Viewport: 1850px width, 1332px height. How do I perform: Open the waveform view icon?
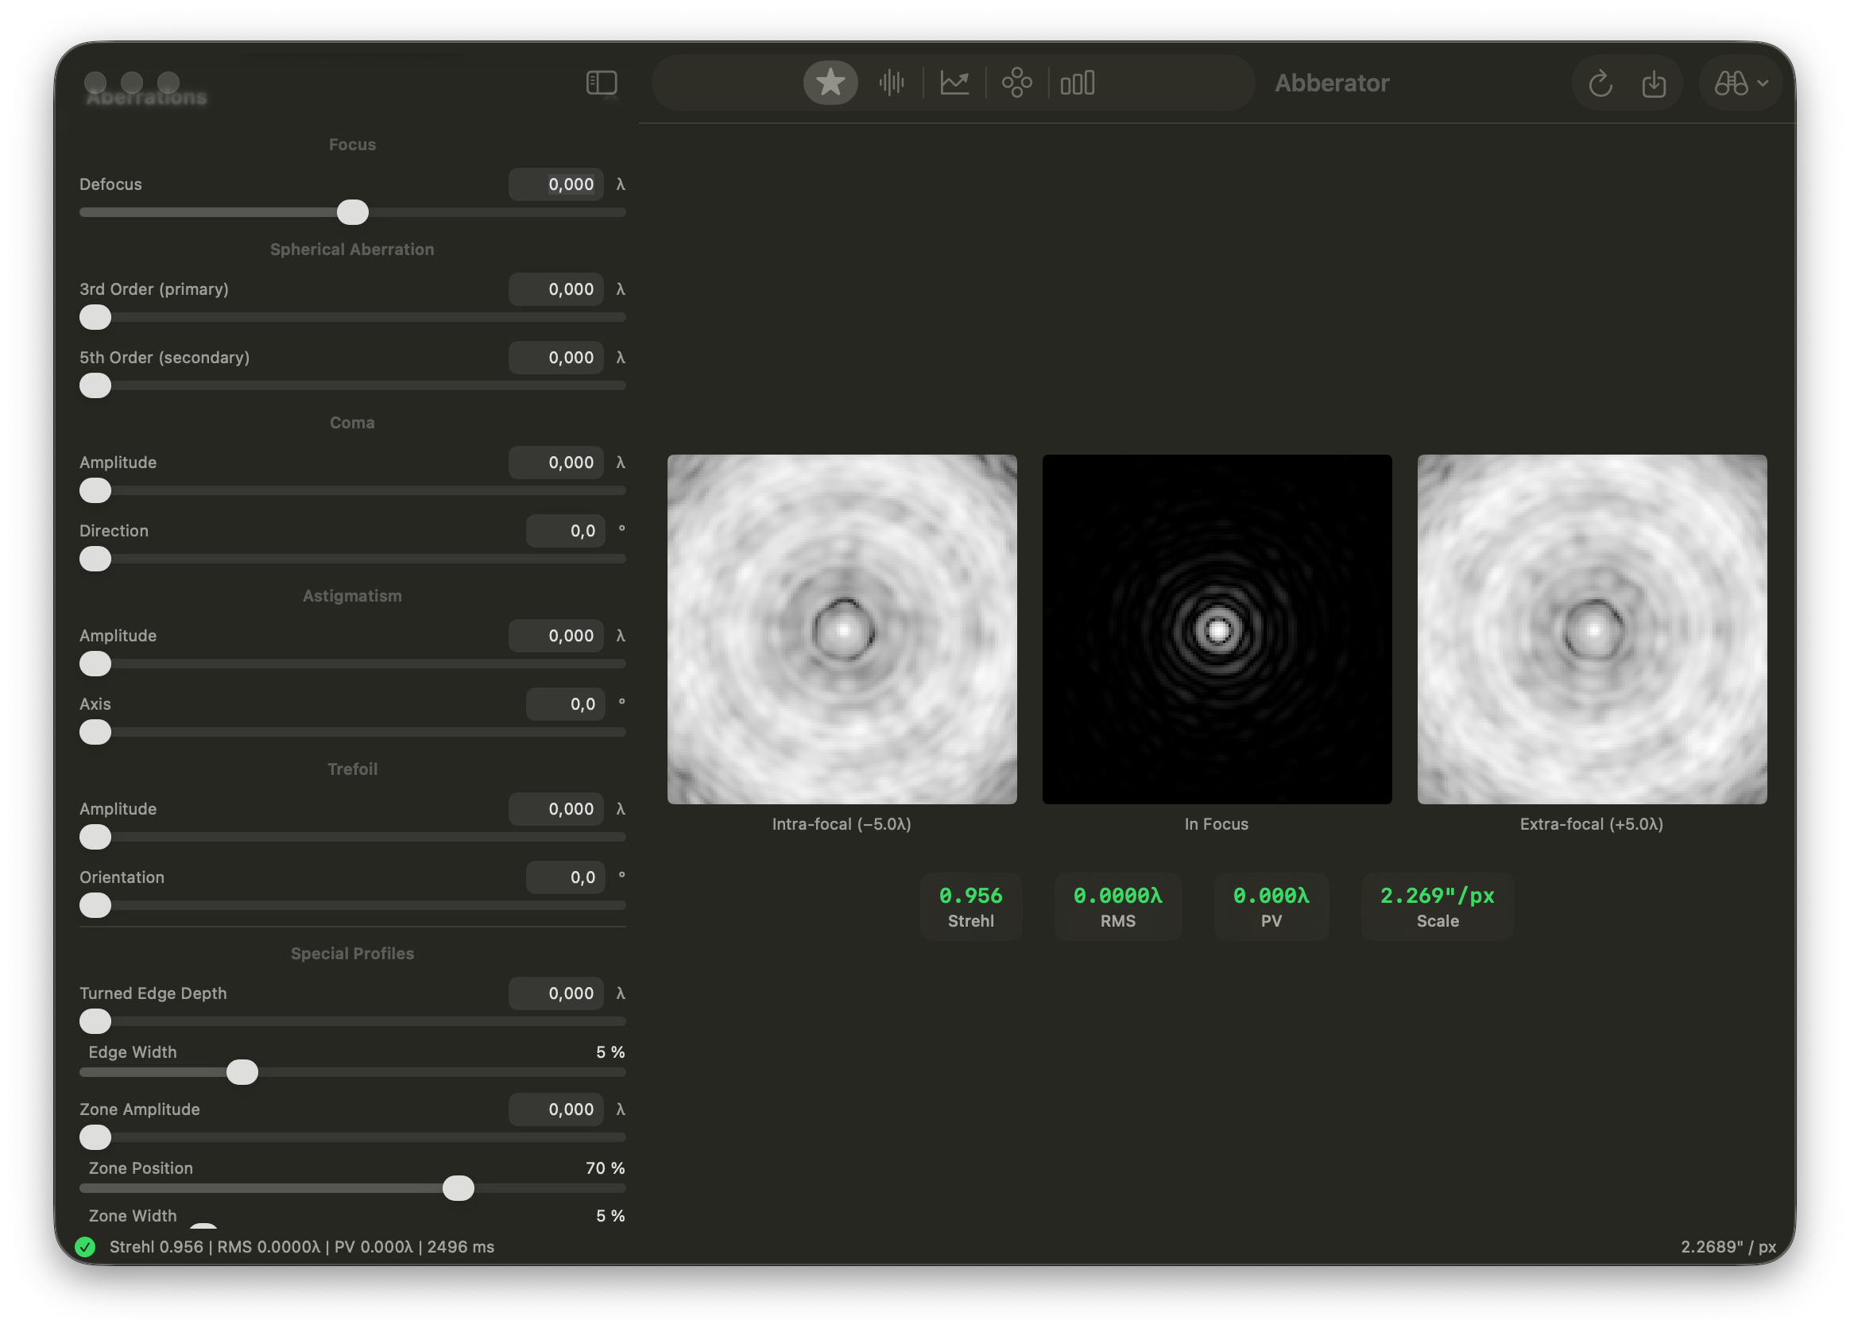(x=892, y=83)
